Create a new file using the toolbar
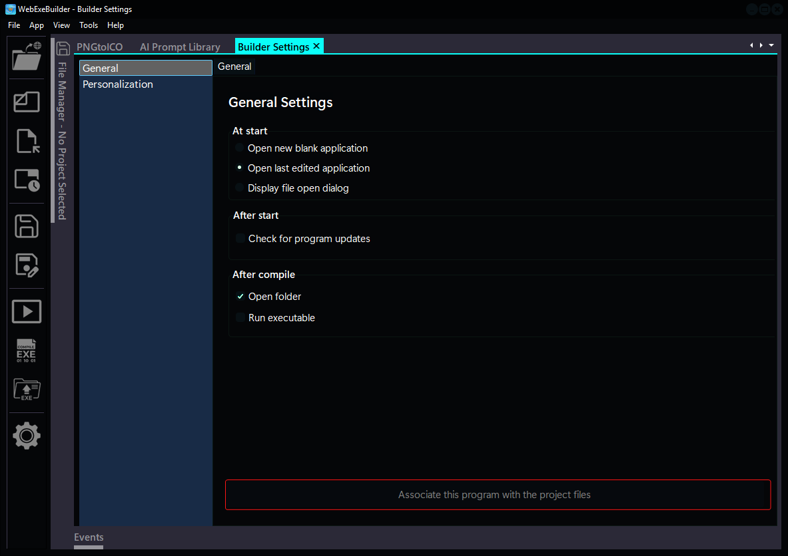Screen dimensions: 788x556 coord(26,140)
